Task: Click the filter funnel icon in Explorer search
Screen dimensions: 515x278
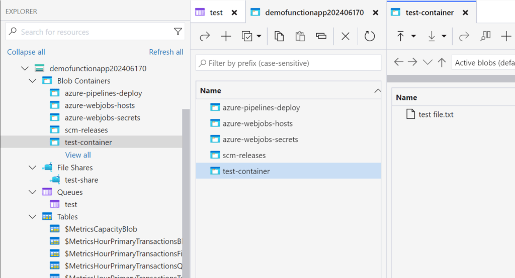Action: pos(178,32)
